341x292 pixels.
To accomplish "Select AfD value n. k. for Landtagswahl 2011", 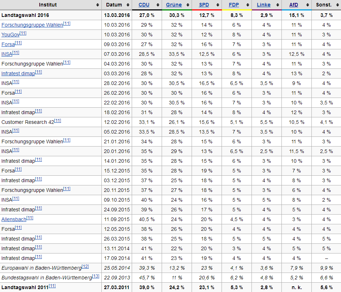I will 297,288.
